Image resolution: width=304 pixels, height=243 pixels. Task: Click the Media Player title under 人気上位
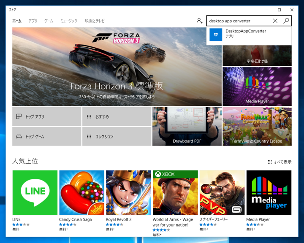pyautogui.click(x=258, y=219)
